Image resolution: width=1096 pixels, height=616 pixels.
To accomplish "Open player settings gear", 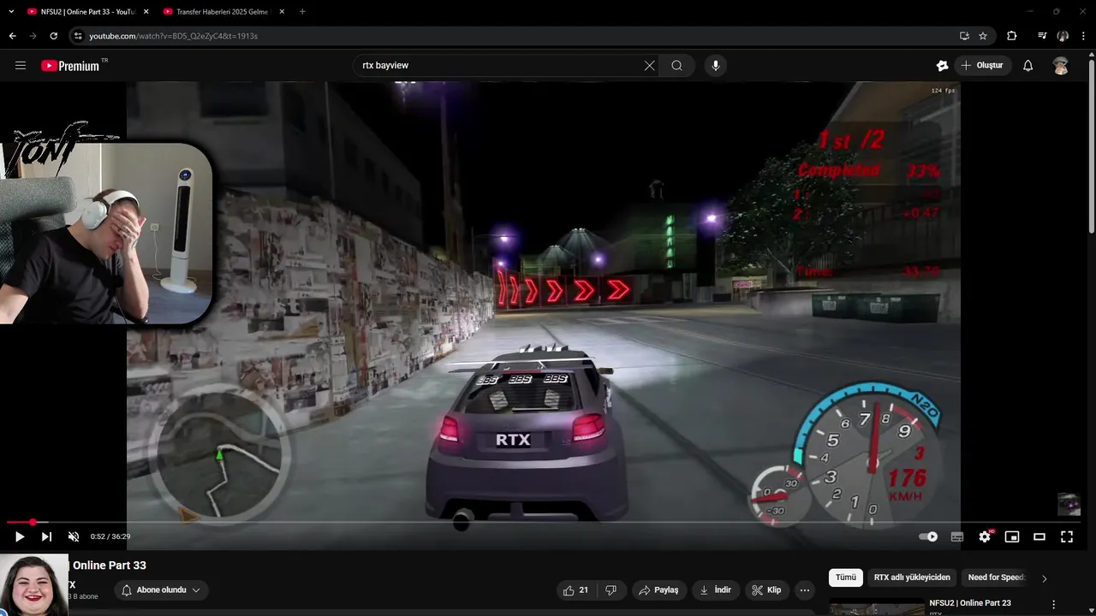I will (985, 536).
